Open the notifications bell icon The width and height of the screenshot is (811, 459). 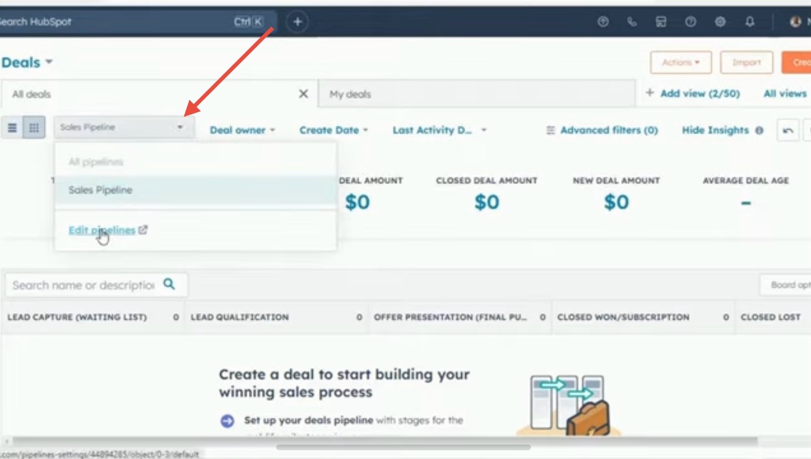pos(749,22)
